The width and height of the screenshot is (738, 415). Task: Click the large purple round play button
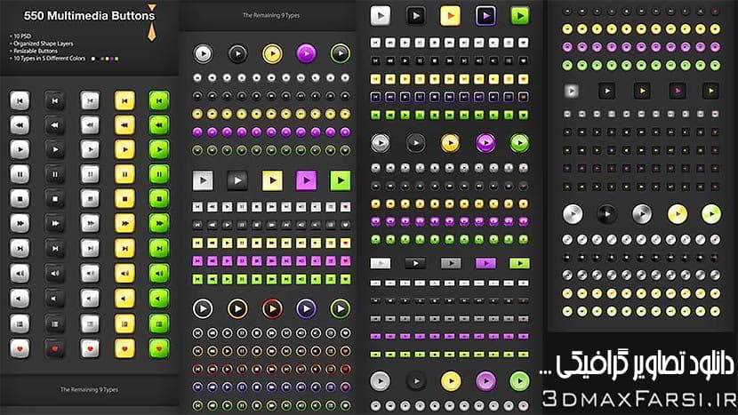pos(305,52)
